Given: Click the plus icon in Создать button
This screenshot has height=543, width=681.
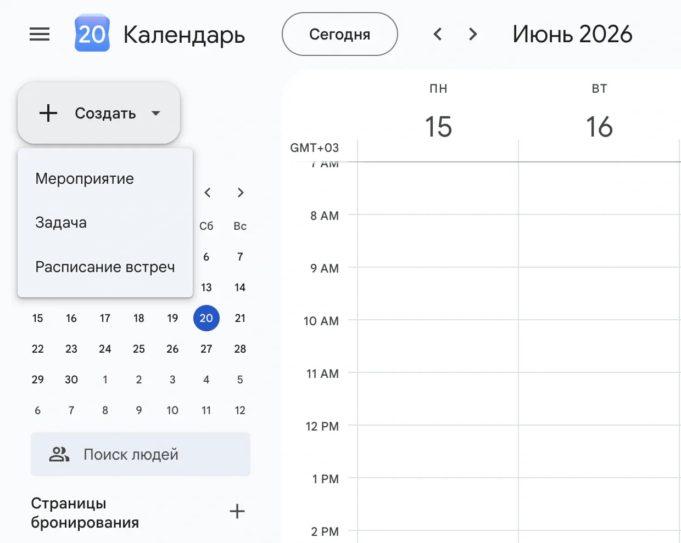Looking at the screenshot, I should (x=48, y=113).
